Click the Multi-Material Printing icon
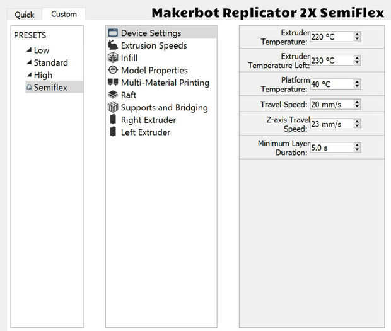 [113, 83]
